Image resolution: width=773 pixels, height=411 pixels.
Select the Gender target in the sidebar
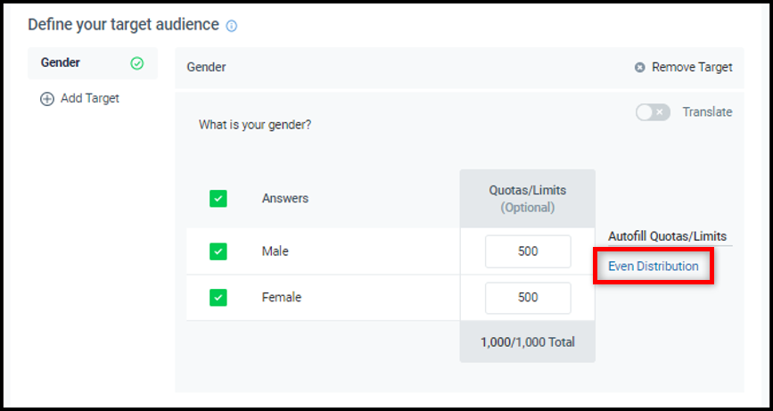[x=93, y=63]
